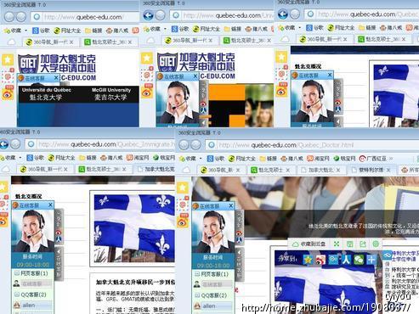
Task: Click 麦吉尔大学 McGill University link
Action: (111, 94)
